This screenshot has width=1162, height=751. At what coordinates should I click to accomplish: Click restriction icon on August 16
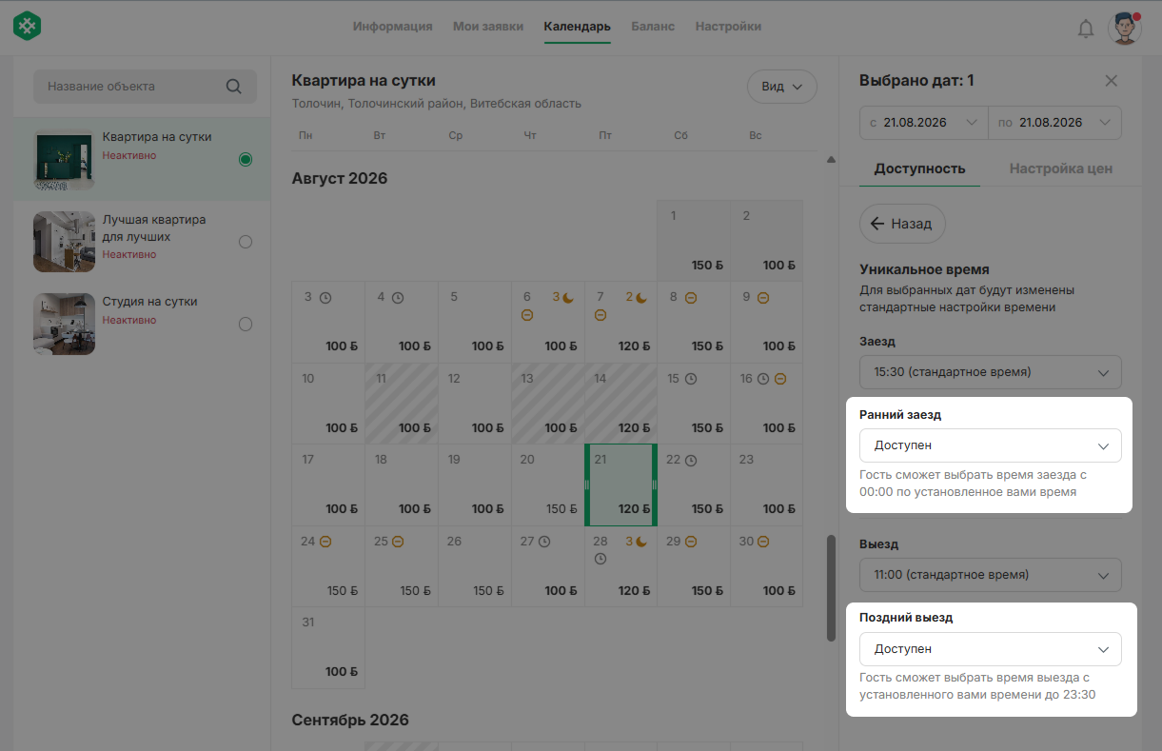780,379
